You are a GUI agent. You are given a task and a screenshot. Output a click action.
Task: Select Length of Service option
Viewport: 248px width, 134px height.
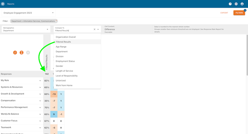[64, 71]
